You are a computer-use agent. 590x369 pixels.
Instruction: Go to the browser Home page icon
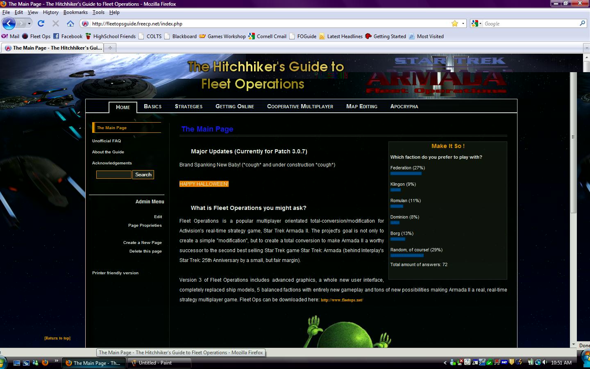[x=70, y=23]
